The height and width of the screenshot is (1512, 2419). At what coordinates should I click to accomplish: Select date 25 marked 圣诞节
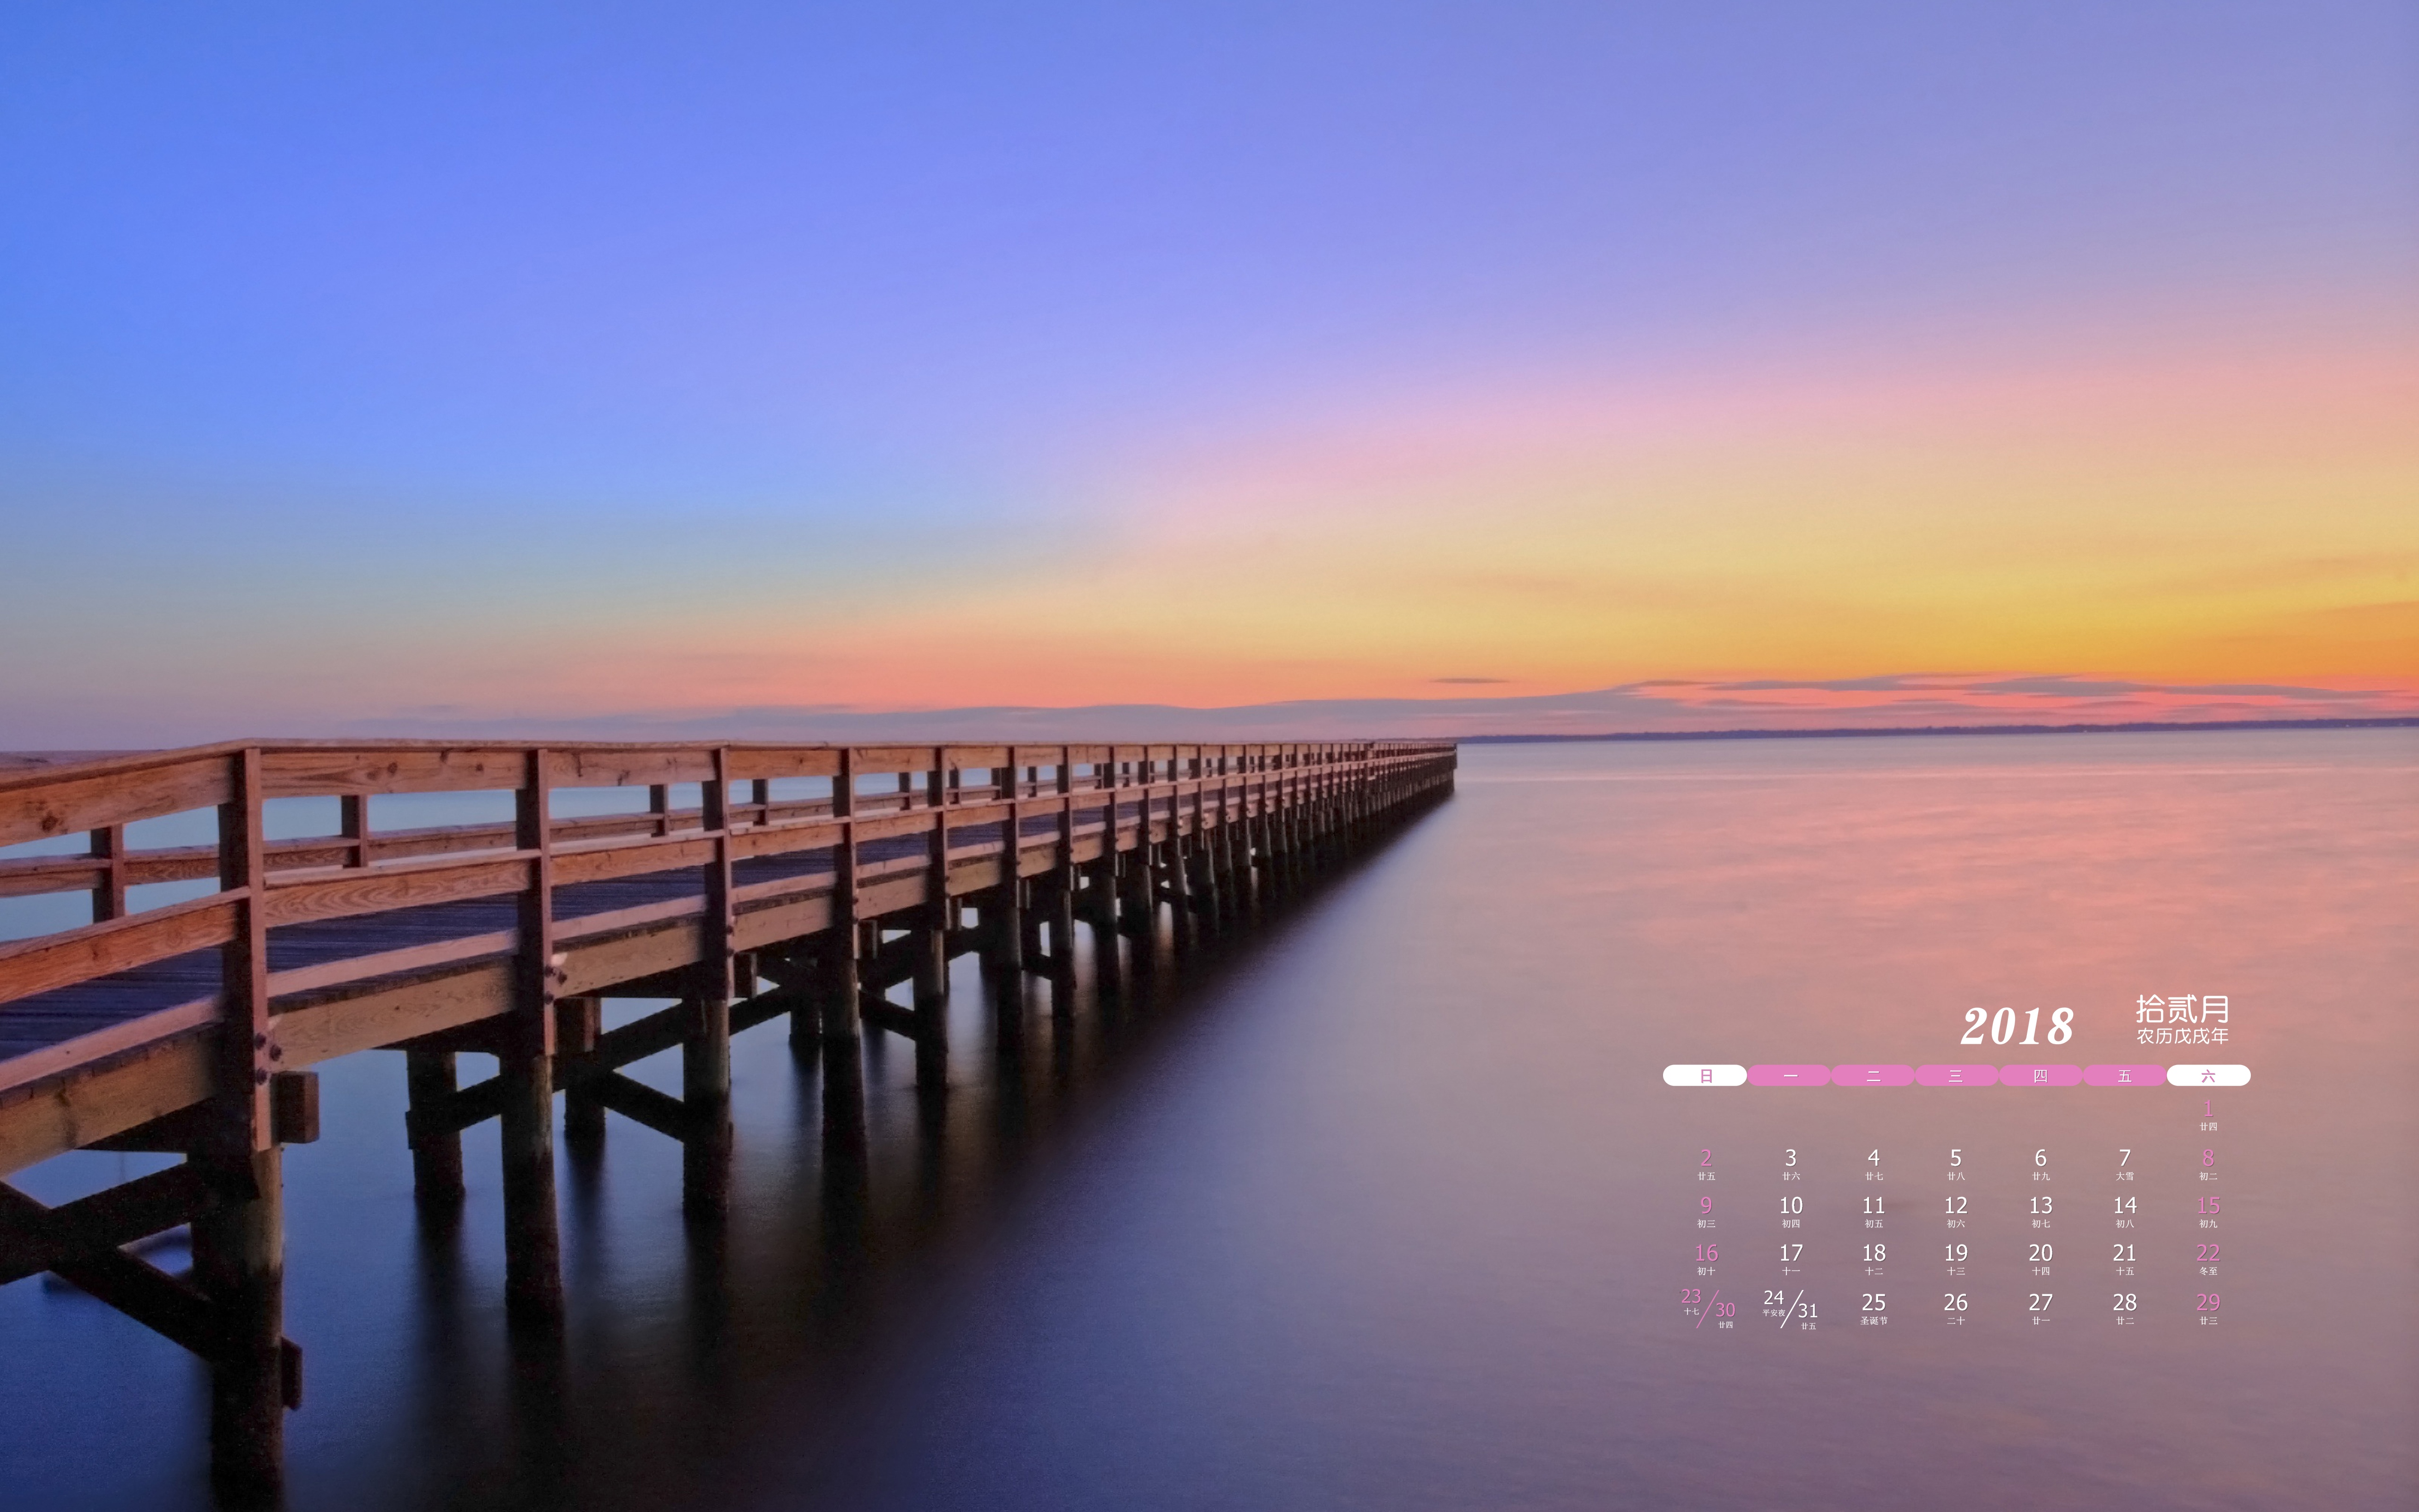pos(1873,1303)
